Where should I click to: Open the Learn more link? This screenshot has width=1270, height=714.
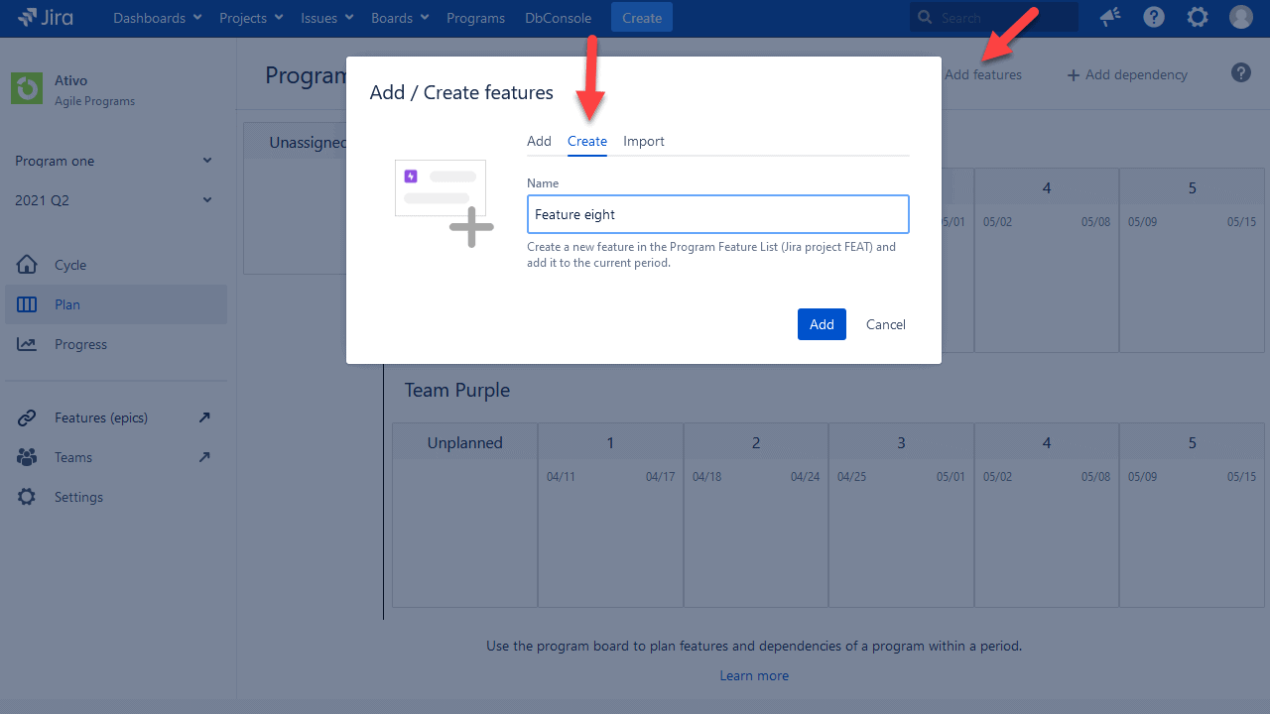[x=754, y=675]
